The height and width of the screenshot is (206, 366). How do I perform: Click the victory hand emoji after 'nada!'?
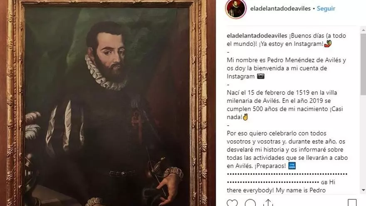coord(245,117)
